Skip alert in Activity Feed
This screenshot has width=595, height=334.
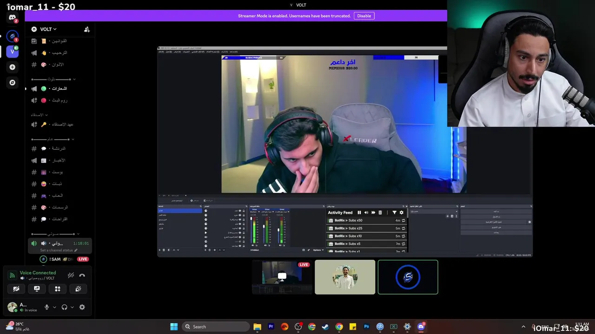(x=373, y=212)
